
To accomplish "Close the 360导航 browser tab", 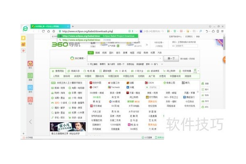I will (x=68, y=26).
